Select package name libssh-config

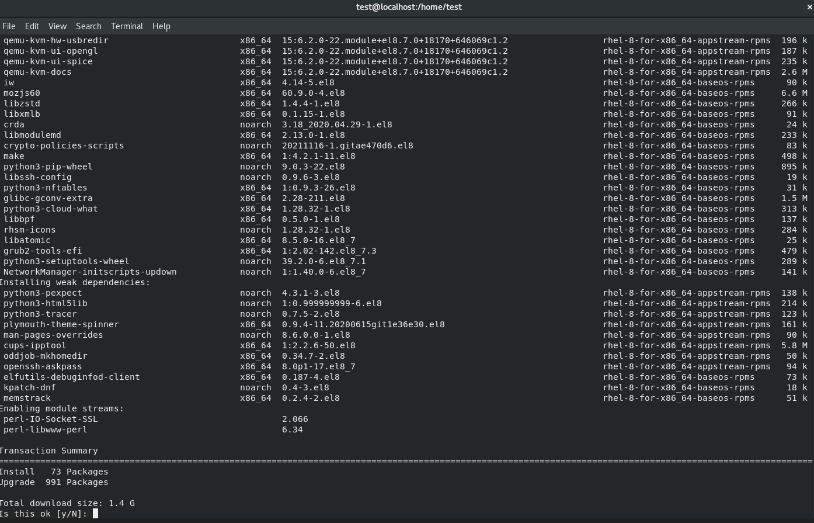(x=37, y=177)
